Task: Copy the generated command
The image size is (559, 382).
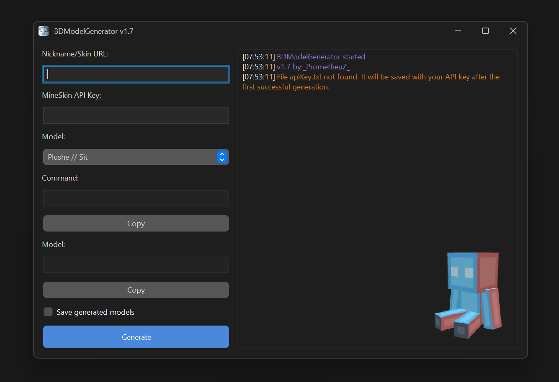Action: pyautogui.click(x=136, y=223)
